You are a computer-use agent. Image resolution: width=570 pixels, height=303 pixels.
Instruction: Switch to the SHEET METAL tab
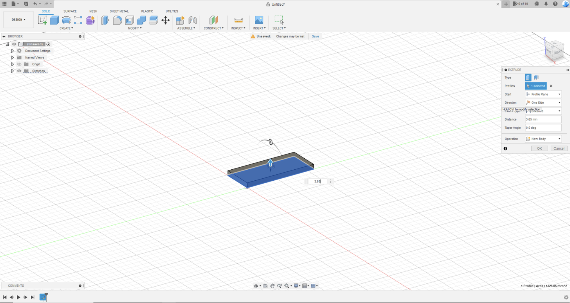pyautogui.click(x=119, y=11)
